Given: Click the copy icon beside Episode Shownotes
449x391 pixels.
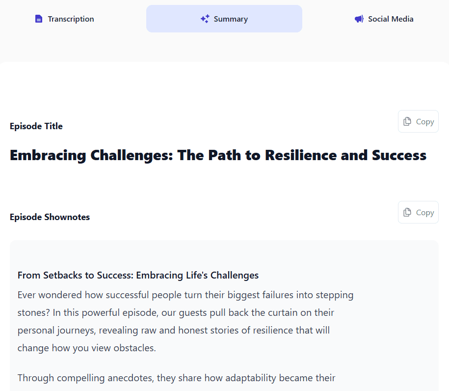Looking at the screenshot, I should [407, 212].
